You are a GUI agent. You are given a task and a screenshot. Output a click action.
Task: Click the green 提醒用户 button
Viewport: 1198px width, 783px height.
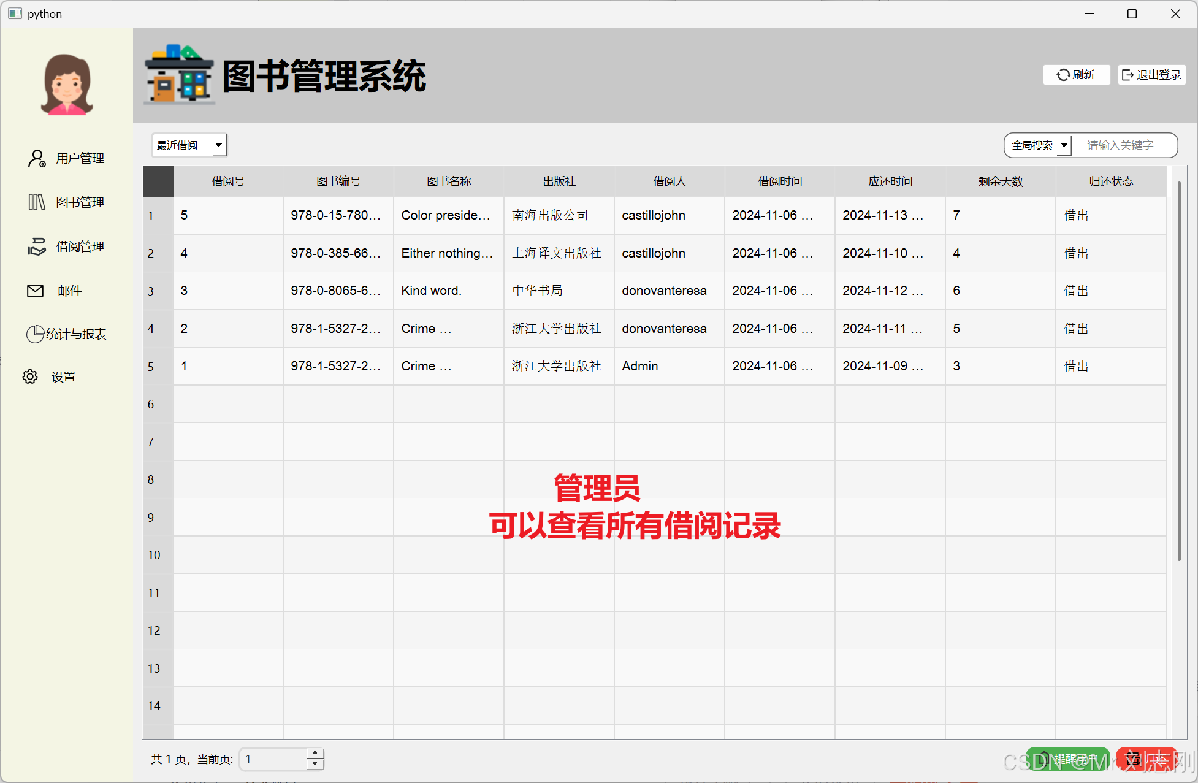(1067, 759)
